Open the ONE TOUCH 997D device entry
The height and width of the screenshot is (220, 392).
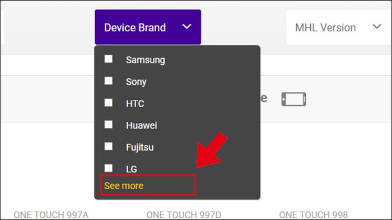tap(184, 215)
